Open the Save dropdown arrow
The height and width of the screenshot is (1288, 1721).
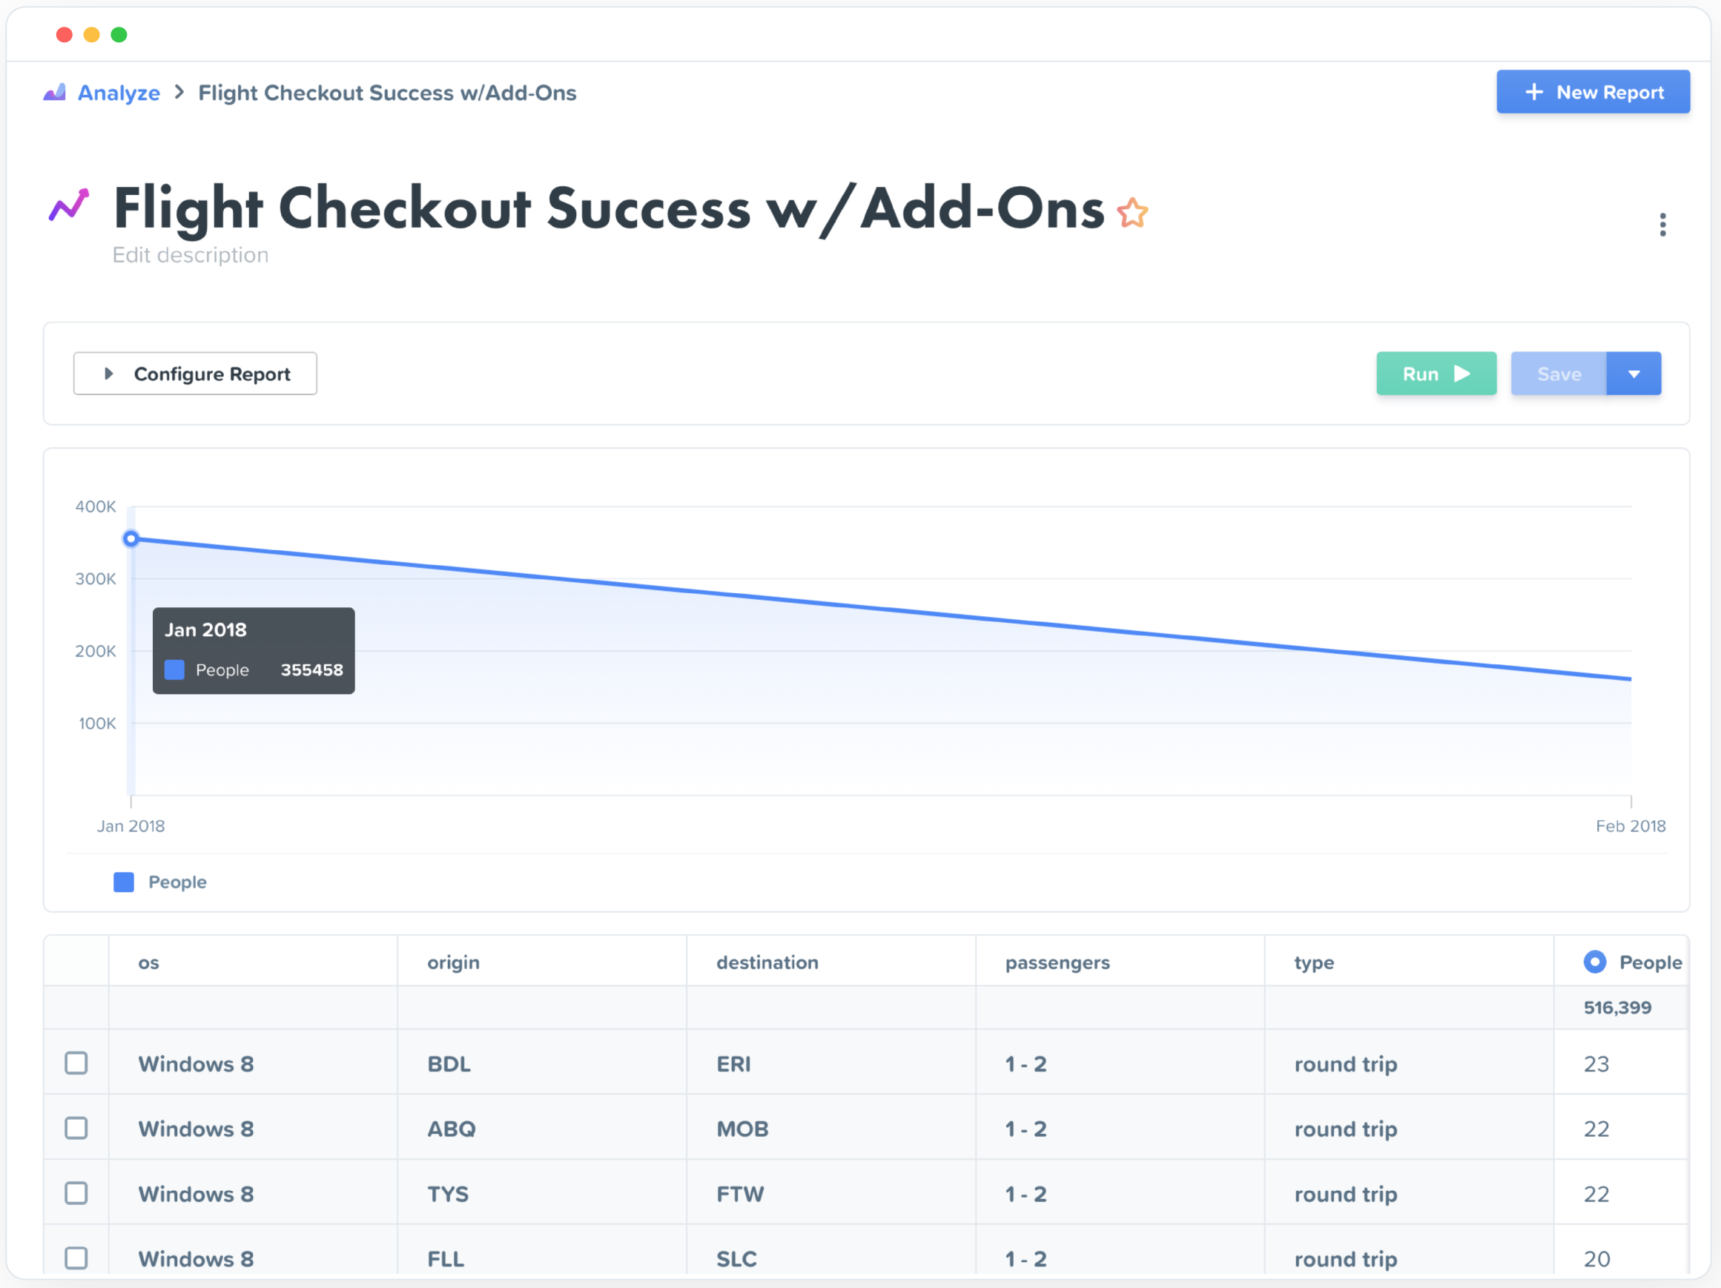(x=1634, y=374)
